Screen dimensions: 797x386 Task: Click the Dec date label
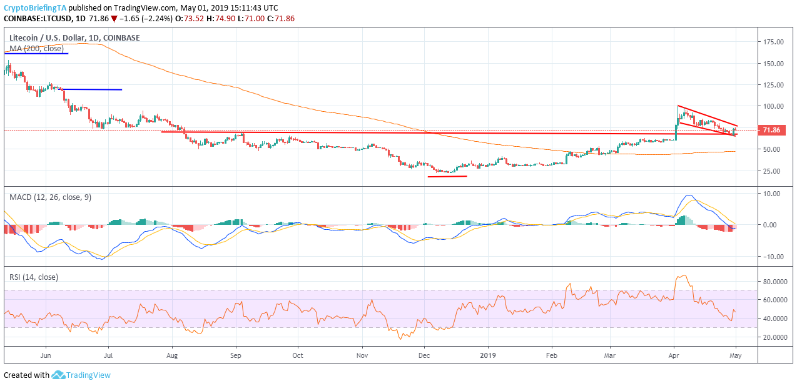(x=424, y=355)
